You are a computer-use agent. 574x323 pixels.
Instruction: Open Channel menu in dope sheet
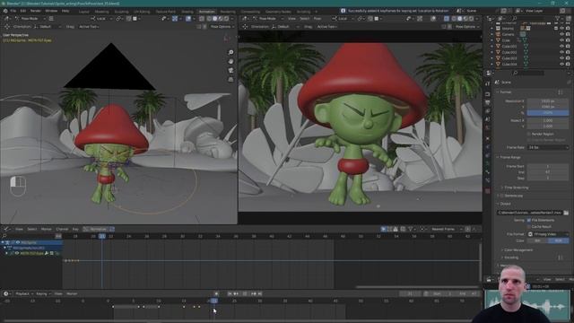(x=62, y=230)
